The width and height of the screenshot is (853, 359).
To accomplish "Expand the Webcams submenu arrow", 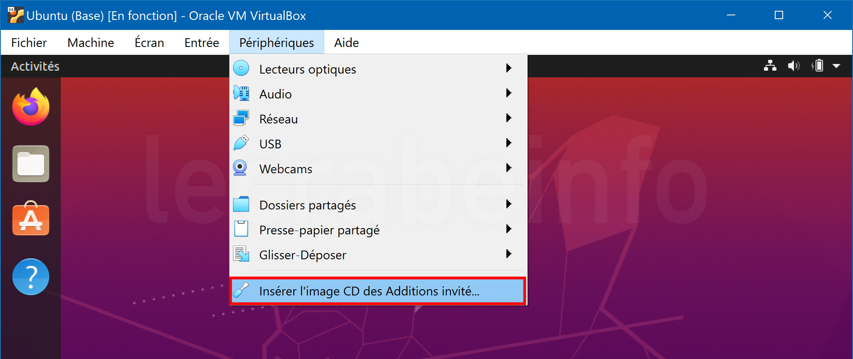I will pyautogui.click(x=508, y=168).
